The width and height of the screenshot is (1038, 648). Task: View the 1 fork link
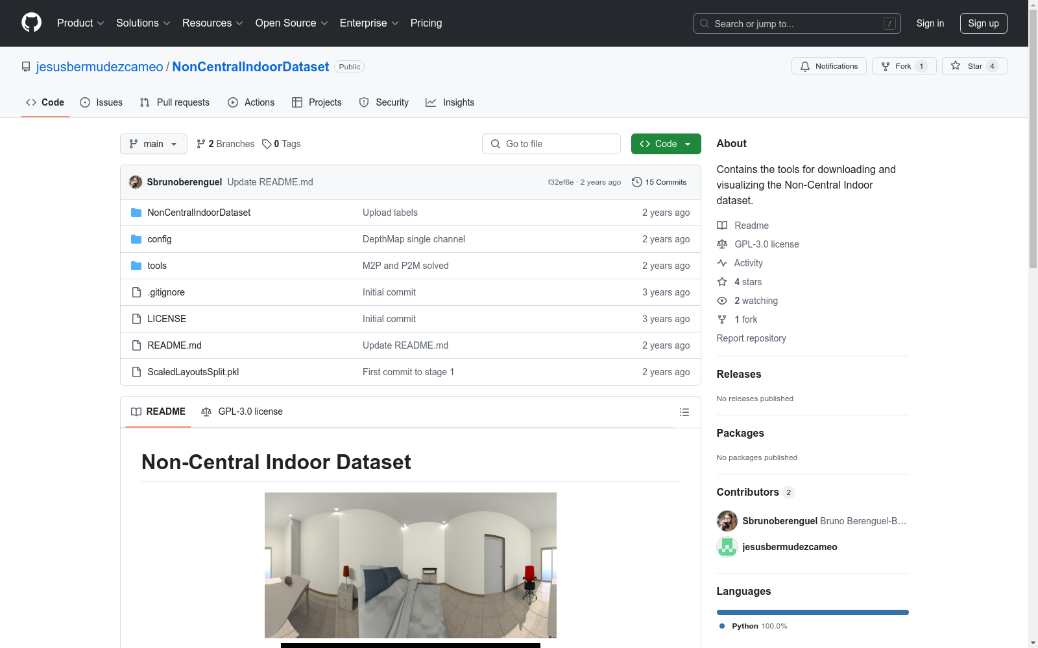click(x=737, y=319)
